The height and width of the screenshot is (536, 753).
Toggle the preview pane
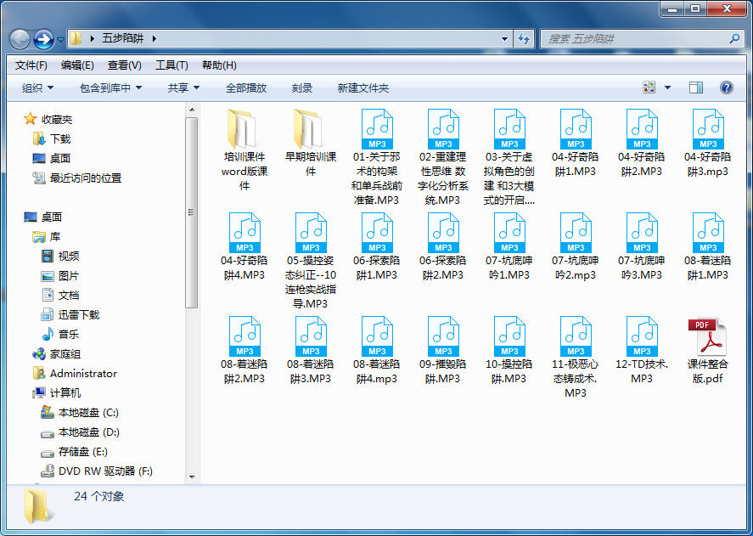pos(696,87)
